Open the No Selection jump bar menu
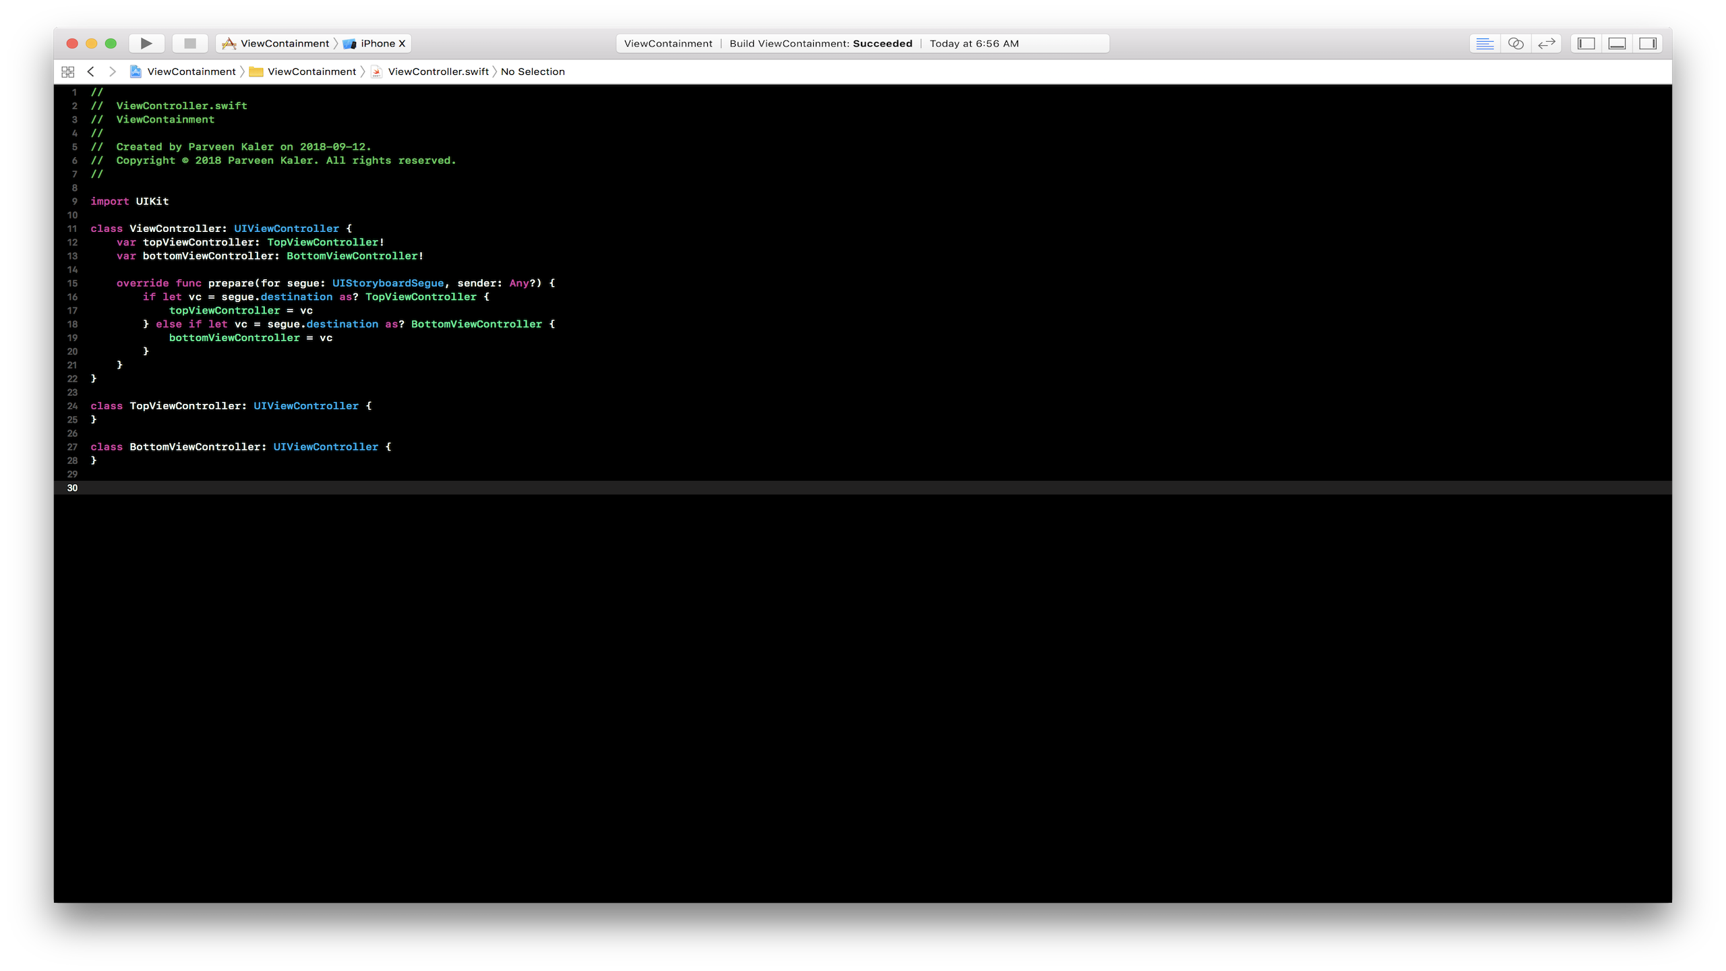Viewport: 1726px width, 971px height. (x=533, y=71)
